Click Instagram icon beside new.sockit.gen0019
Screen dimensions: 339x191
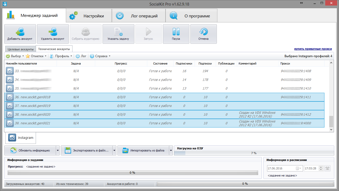click(10, 106)
